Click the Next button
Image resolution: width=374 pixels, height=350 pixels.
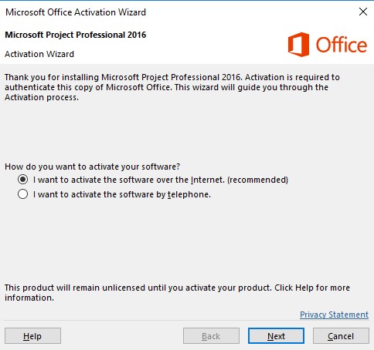pos(276,336)
